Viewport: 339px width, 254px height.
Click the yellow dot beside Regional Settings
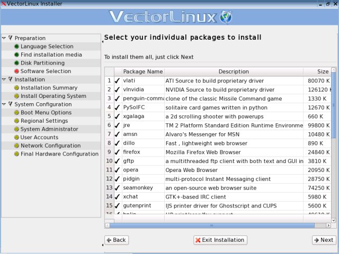pos(16,121)
